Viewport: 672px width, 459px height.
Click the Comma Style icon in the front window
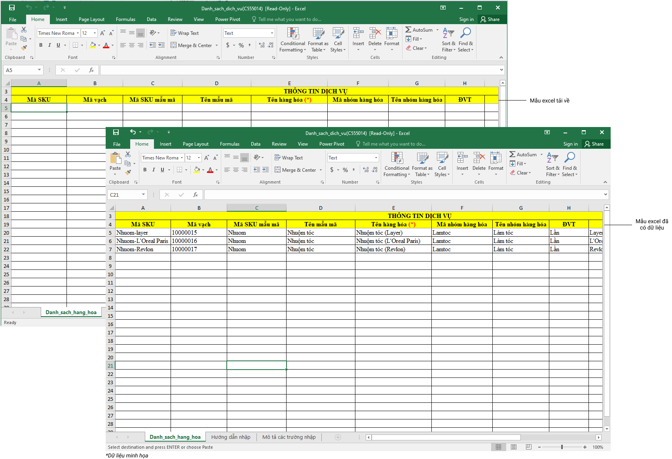click(353, 170)
